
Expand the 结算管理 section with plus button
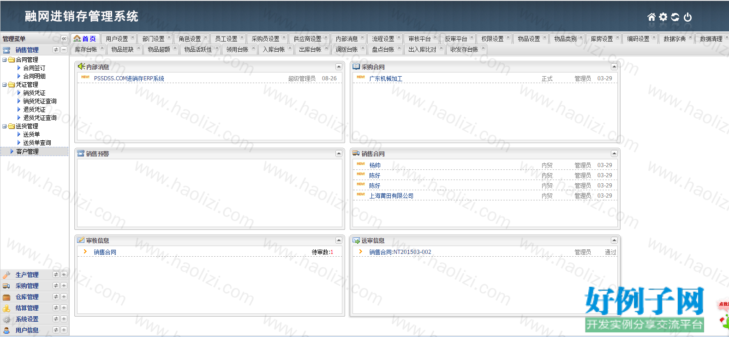click(x=64, y=307)
